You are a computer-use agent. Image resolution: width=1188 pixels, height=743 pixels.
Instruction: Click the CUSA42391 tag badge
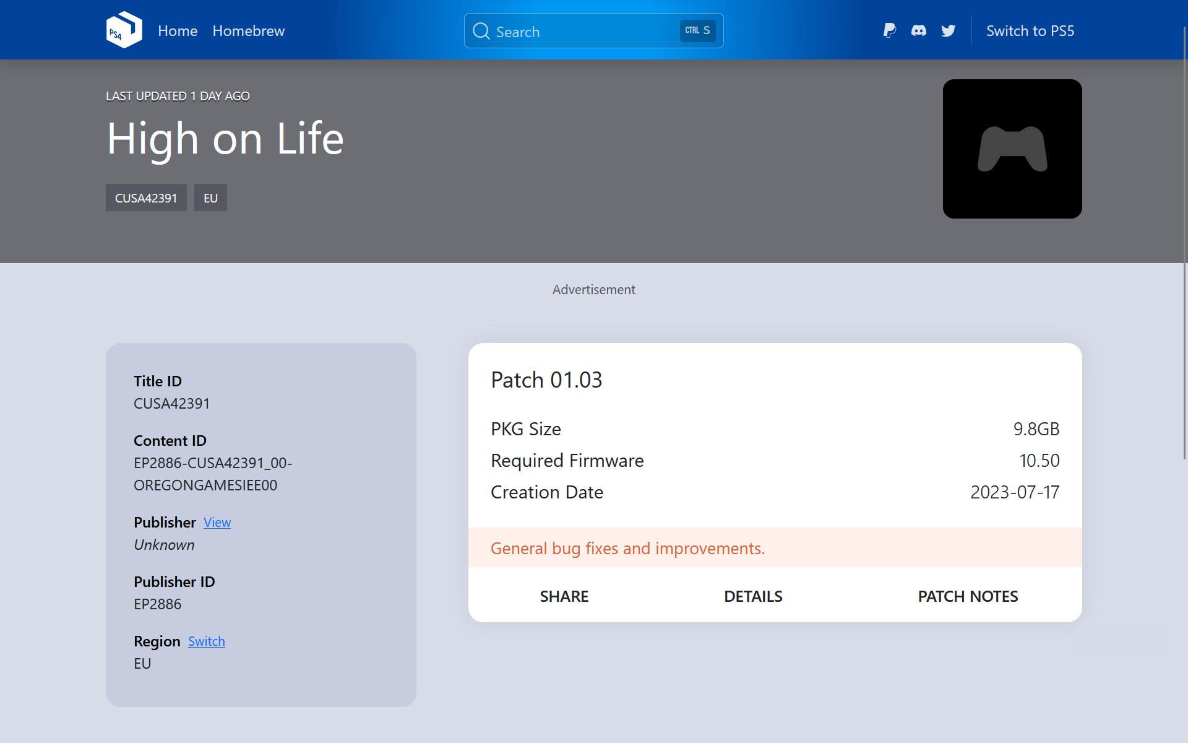tap(146, 198)
